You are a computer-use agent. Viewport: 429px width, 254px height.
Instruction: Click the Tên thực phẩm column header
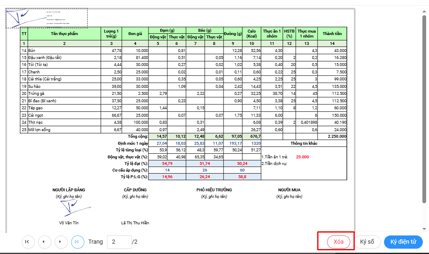64,34
